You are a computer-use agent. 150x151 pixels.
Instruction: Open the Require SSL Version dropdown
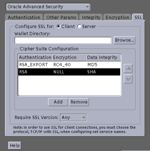tap(73, 118)
